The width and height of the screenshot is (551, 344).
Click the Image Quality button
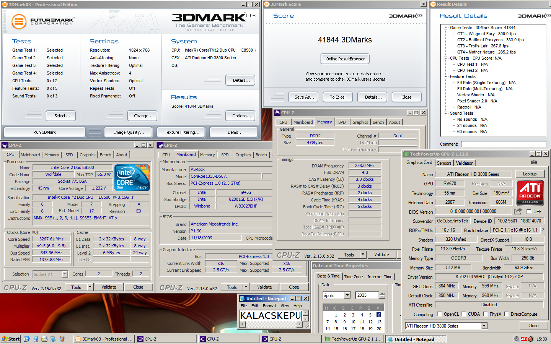129,132
